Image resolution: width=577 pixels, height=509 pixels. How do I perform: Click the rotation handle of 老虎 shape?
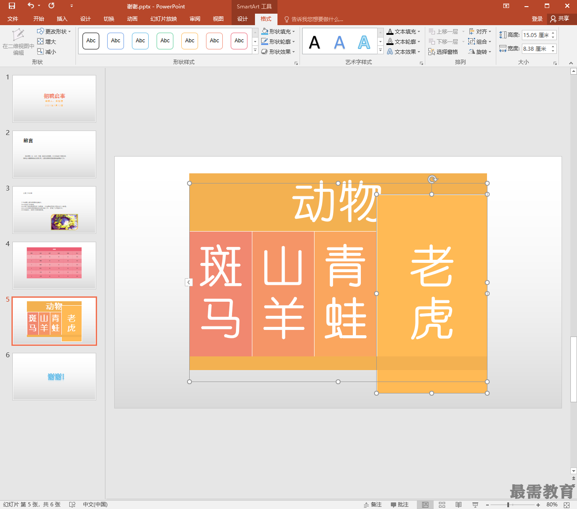pos(432,179)
